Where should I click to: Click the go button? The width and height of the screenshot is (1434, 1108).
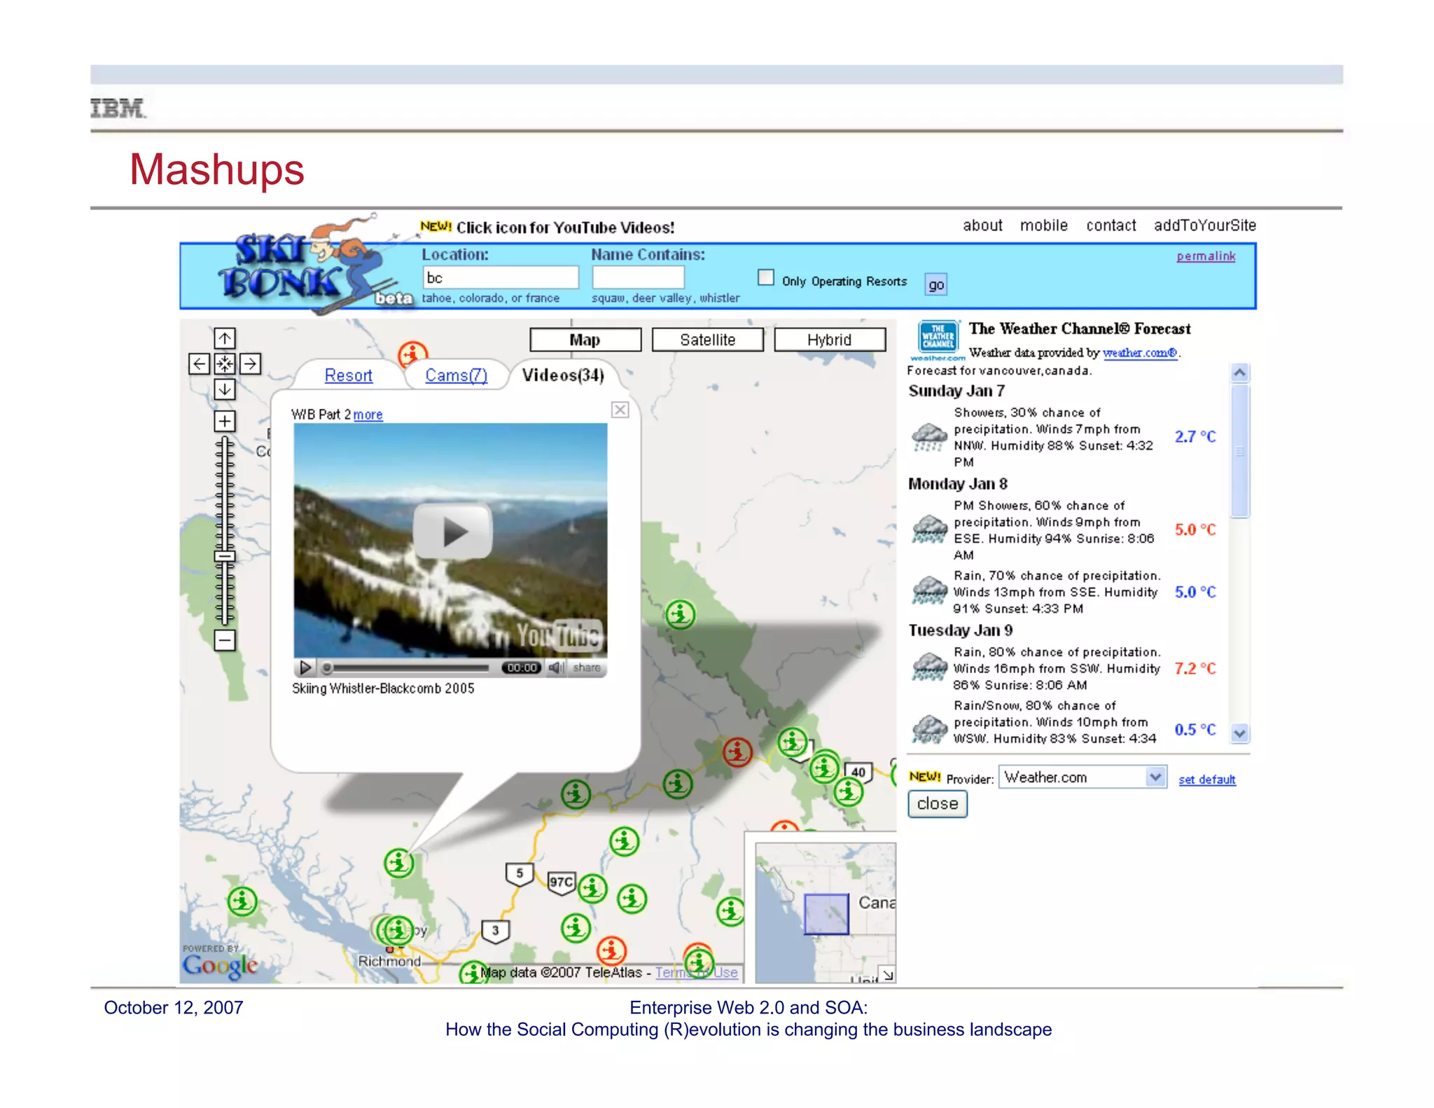[x=936, y=284]
